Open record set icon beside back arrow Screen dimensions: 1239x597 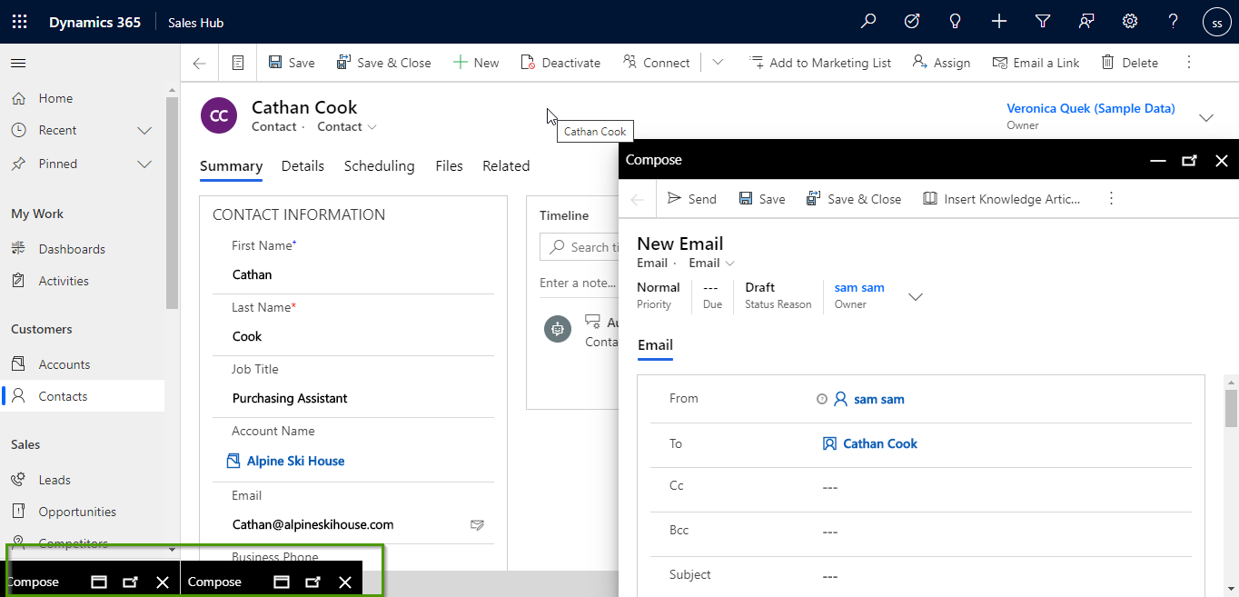click(x=238, y=63)
